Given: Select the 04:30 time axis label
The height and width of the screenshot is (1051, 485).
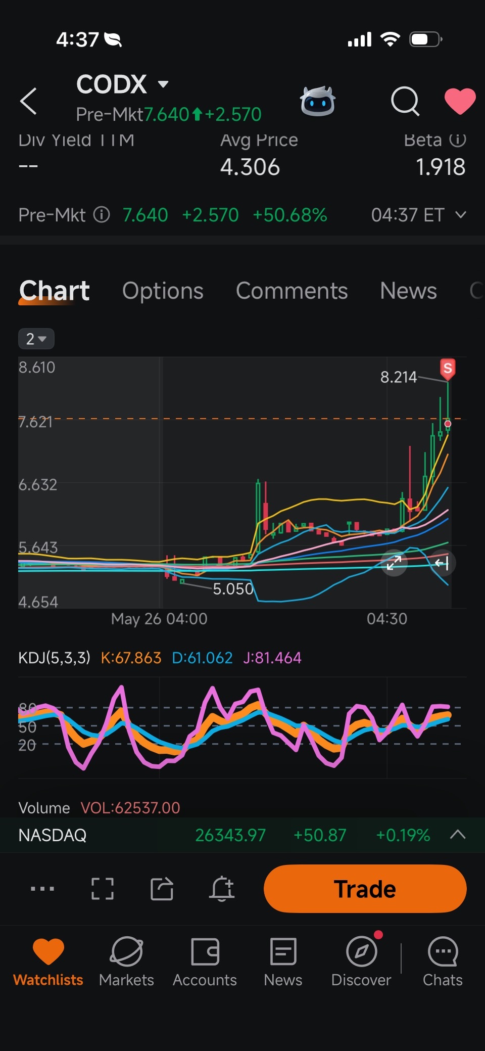Looking at the screenshot, I should [x=387, y=619].
